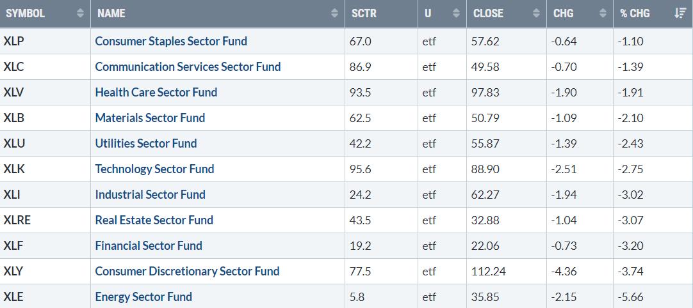Screen dimensions: 693x308
Task: Open Utilities Sector Fund link
Action: pyautogui.click(x=146, y=143)
